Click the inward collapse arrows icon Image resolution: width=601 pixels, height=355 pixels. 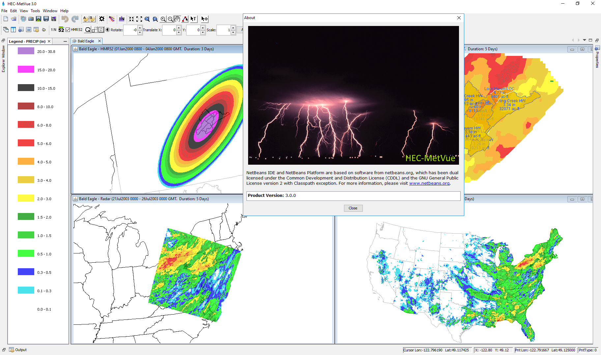pyautogui.click(x=131, y=19)
